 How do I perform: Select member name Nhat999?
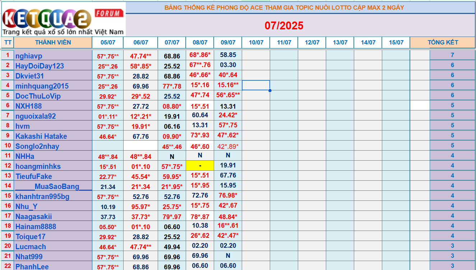(x=29, y=257)
